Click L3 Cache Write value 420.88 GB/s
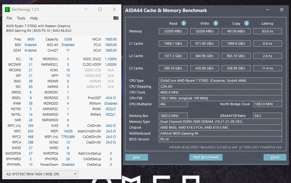The height and width of the screenshot is (183, 291). (x=204, y=68)
